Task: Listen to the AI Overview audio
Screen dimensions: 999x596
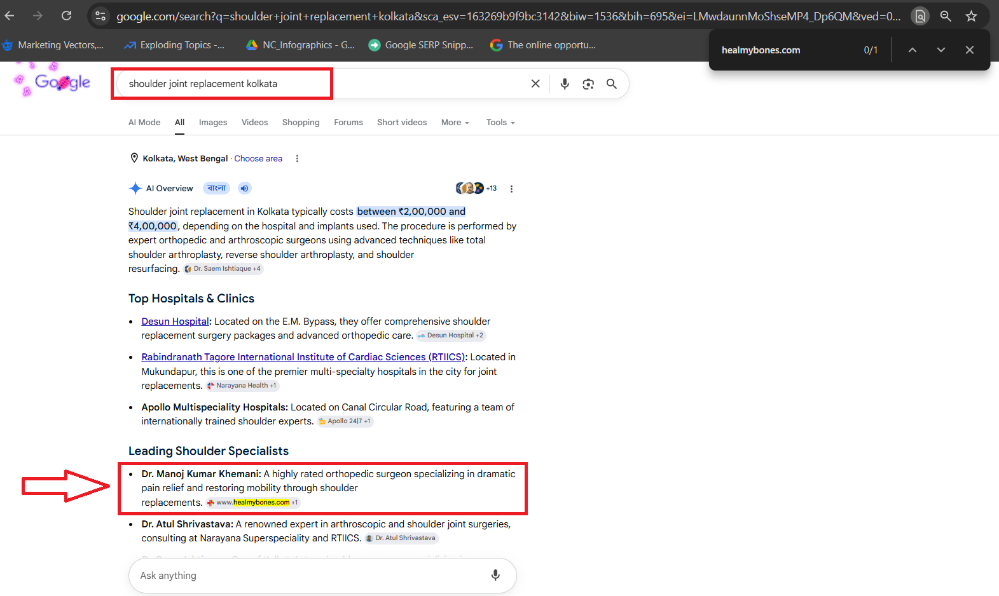Action: point(244,188)
